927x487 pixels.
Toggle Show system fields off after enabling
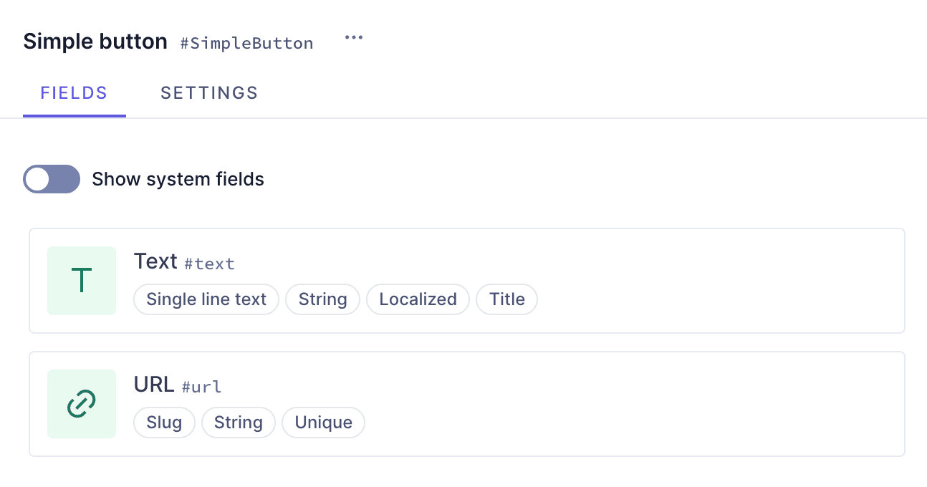51,179
